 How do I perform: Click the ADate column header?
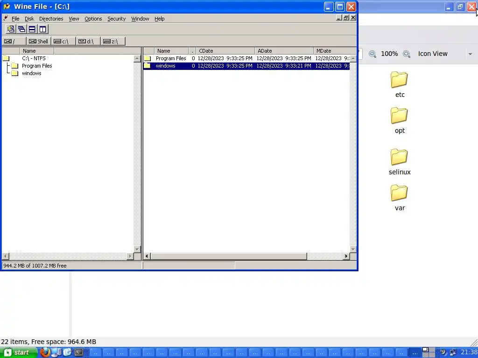tap(284, 51)
